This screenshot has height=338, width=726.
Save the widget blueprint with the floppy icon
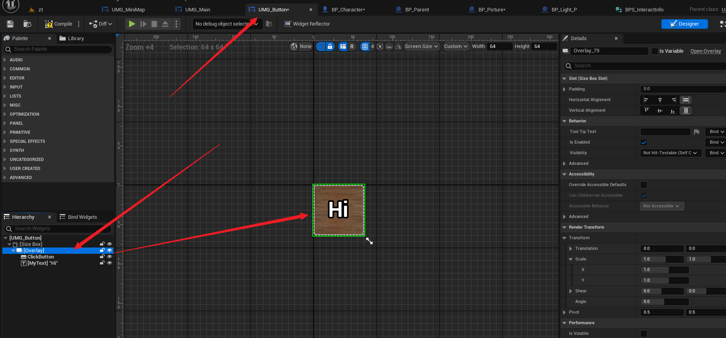pyautogui.click(x=10, y=24)
